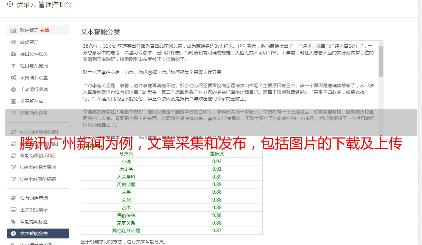Select the 0.92 confidence value
The image size is (422, 245).
(217, 161)
